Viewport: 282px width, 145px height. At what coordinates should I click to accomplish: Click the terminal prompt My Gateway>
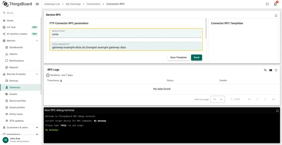[x=52, y=130]
